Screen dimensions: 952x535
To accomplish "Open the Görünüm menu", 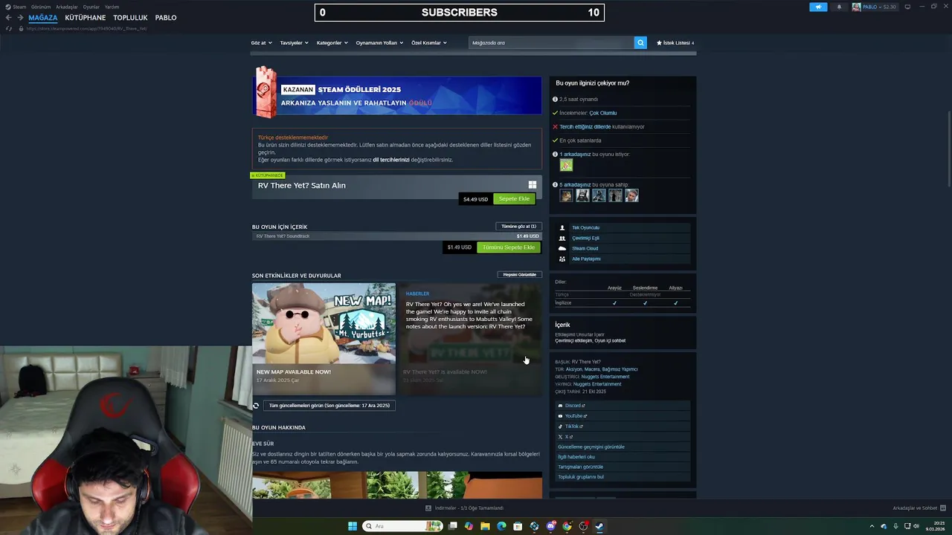I will pos(40,7).
